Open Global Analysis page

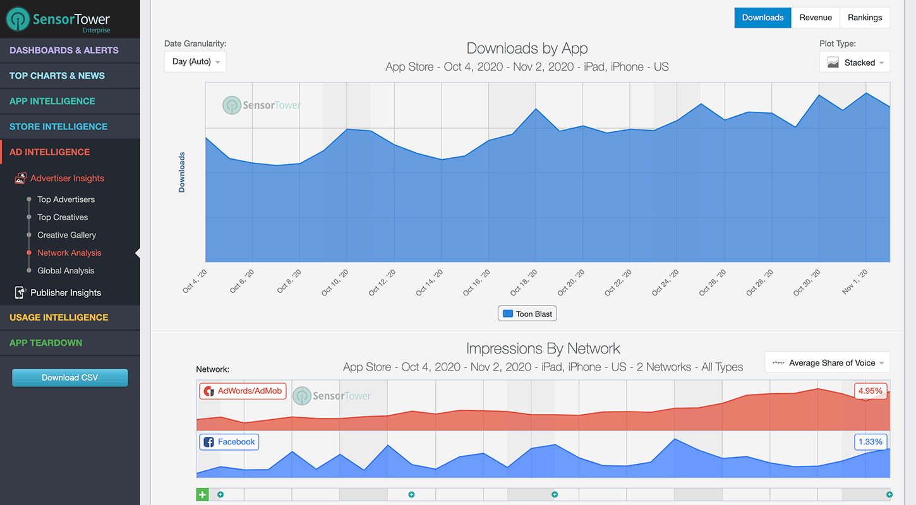point(66,271)
